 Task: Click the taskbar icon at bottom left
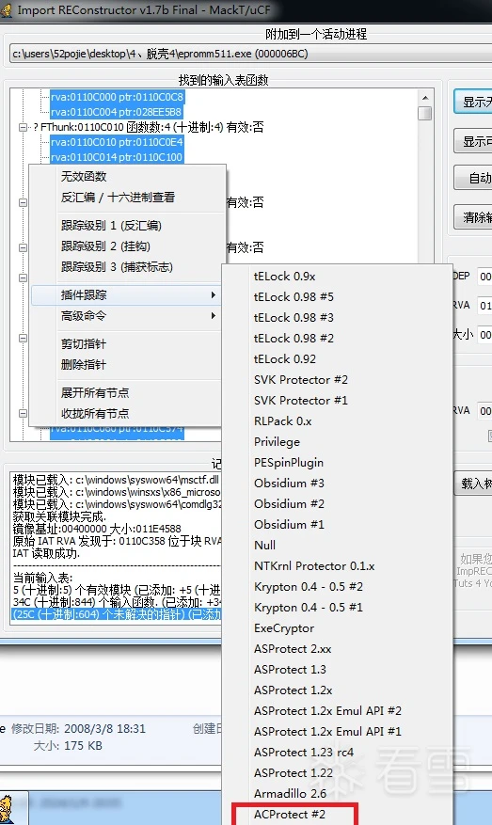tap(7, 809)
